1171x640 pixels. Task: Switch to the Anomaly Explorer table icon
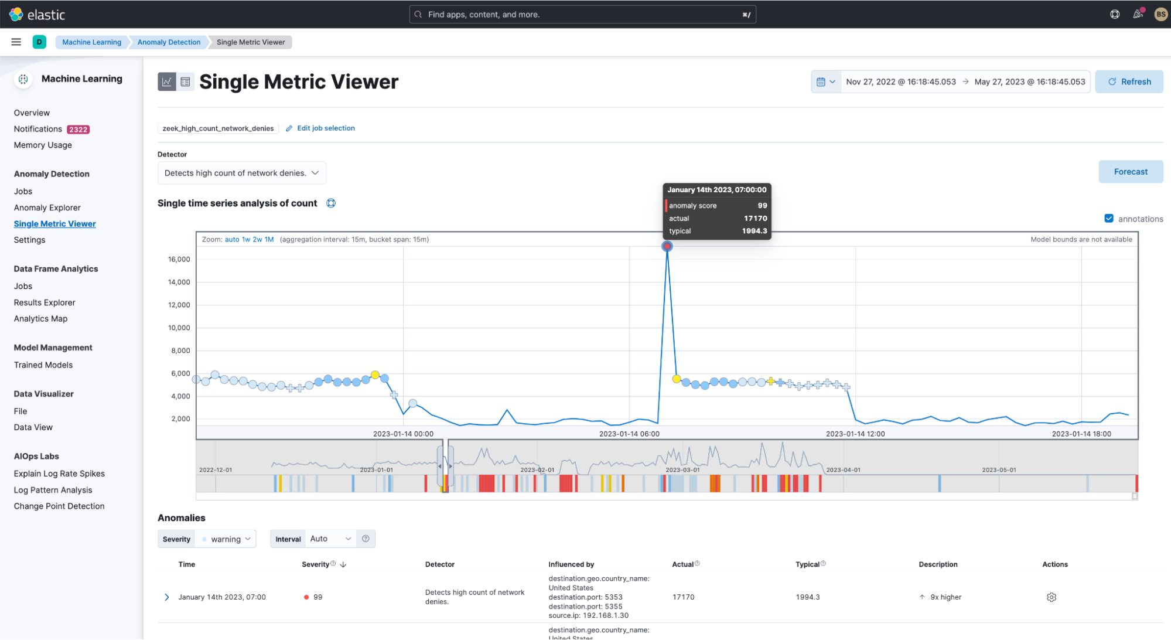coord(185,82)
